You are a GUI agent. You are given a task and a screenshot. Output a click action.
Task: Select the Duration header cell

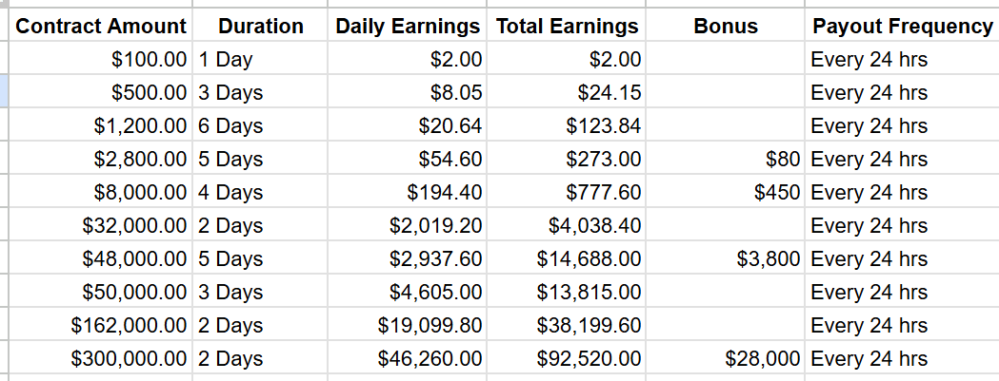click(260, 26)
